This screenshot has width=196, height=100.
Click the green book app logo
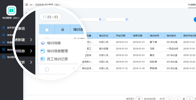point(12,11)
